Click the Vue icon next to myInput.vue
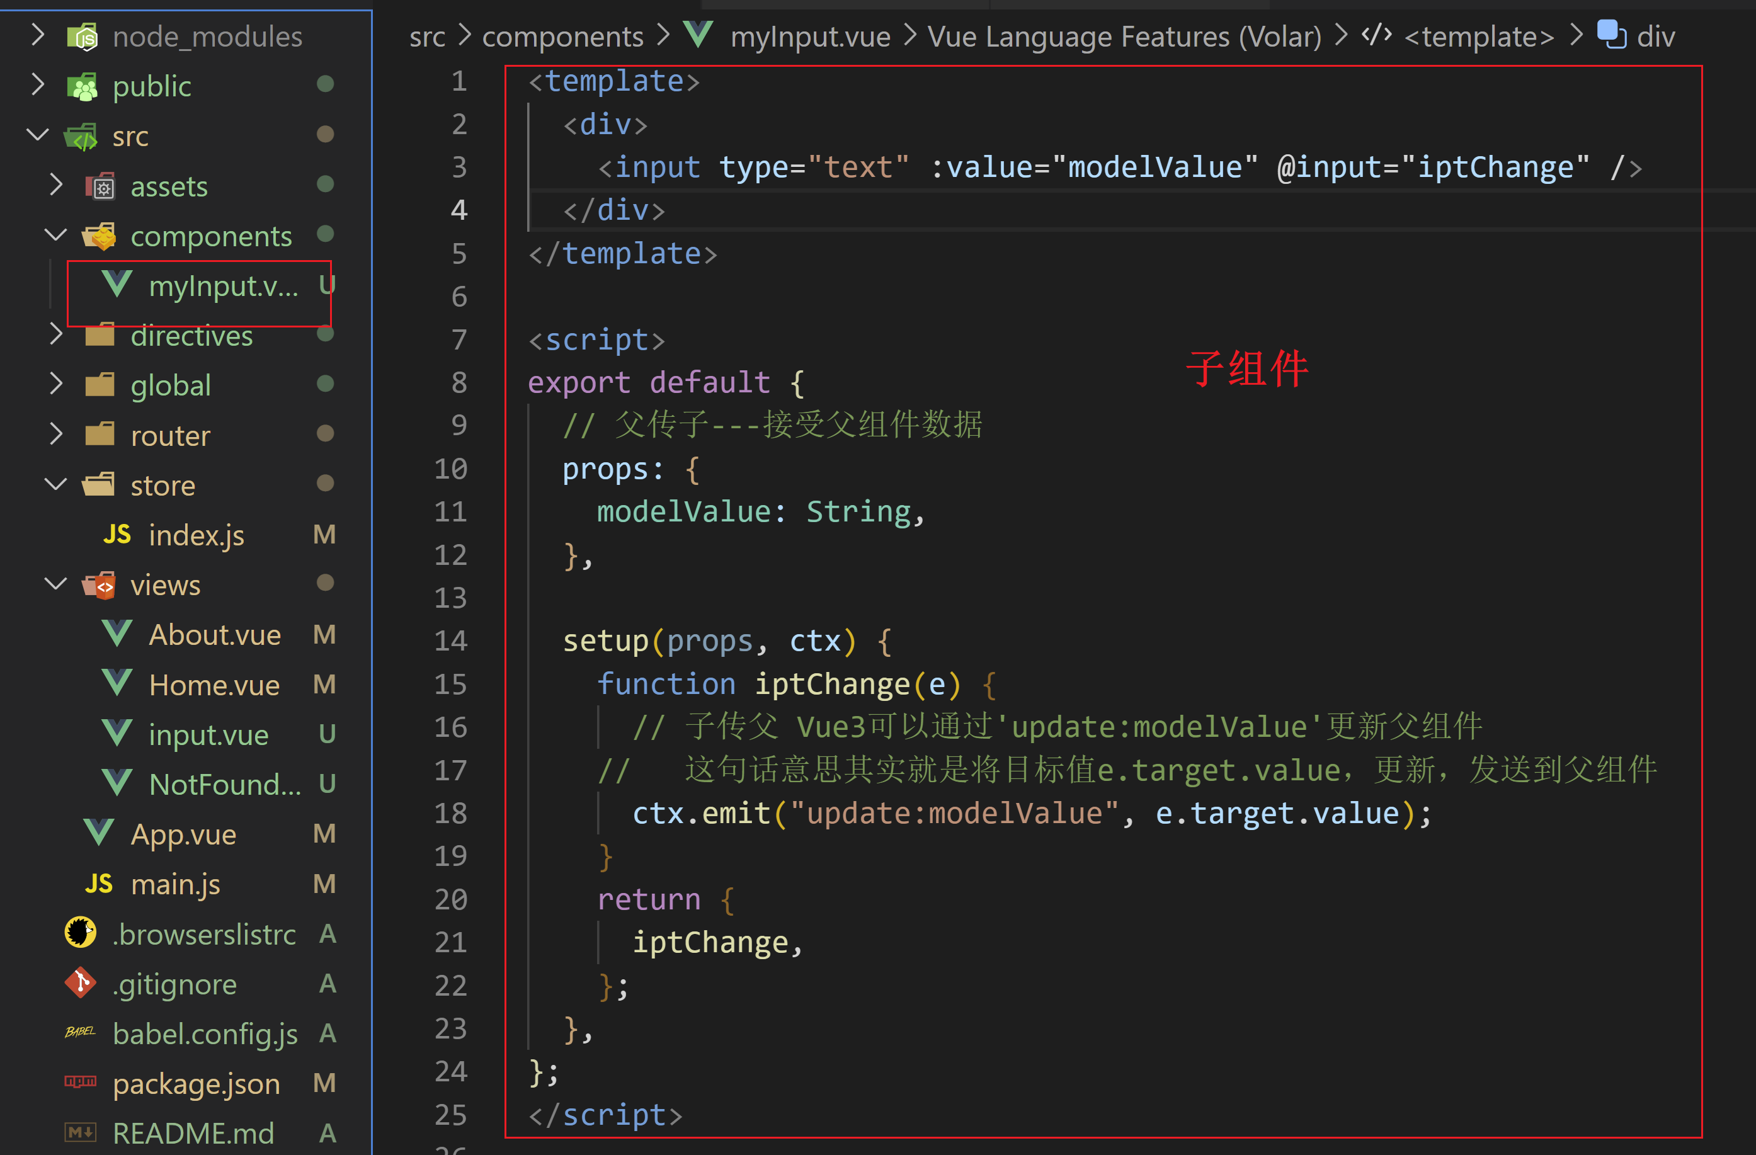1756x1155 pixels. [x=116, y=285]
